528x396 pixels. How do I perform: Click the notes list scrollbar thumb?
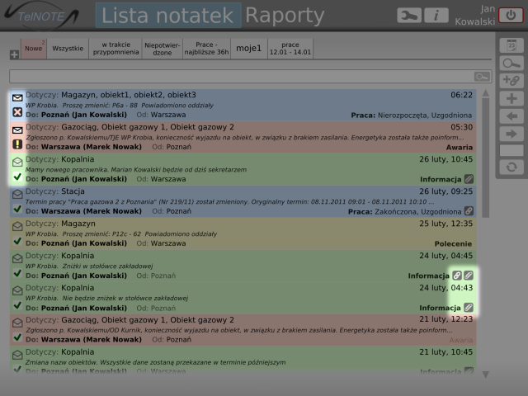486,158
